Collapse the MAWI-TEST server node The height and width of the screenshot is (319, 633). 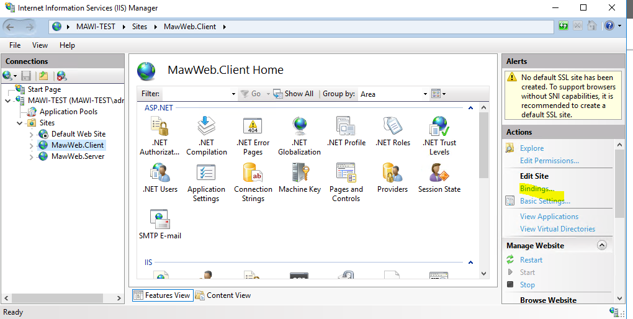tap(7, 101)
